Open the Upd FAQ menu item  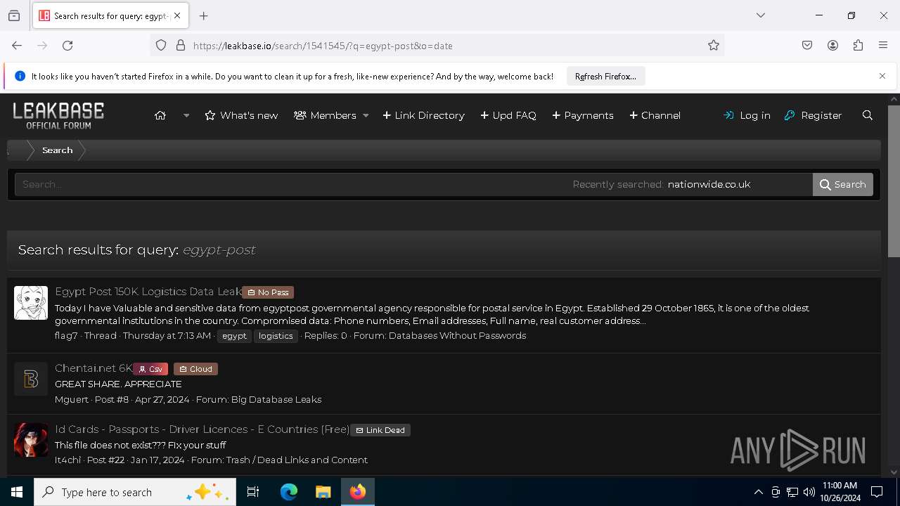click(508, 115)
